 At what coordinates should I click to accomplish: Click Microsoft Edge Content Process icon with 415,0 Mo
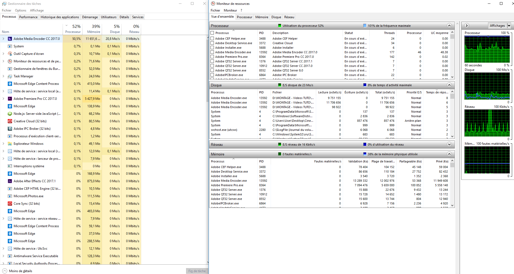tap(10, 84)
